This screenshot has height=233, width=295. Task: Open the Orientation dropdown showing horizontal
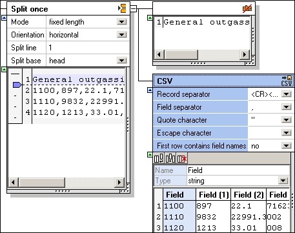(122, 35)
